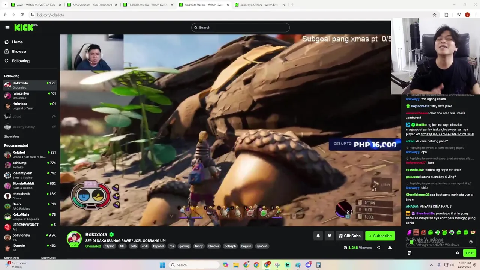Focus the Kick search field

(240, 27)
